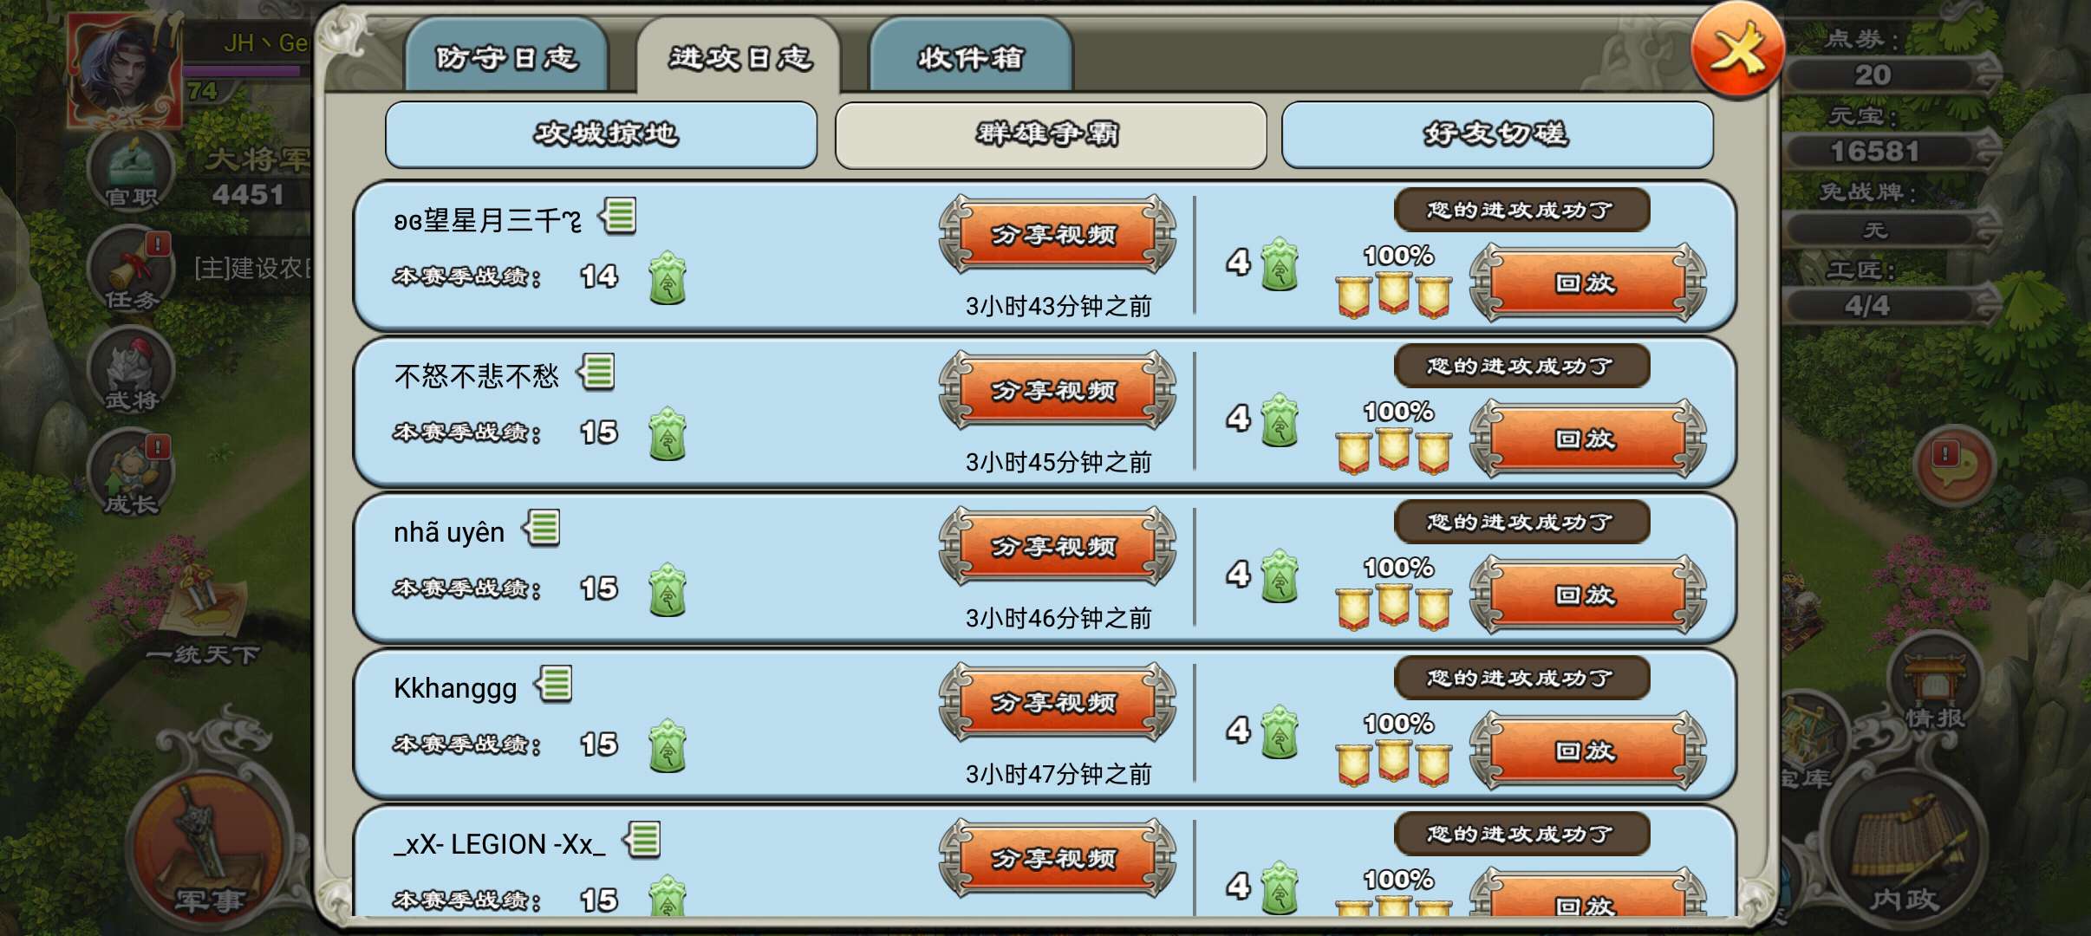Replay the battle from 3小时43分钟 ago
Viewport: 2091px width, 936px height.
click(1587, 283)
